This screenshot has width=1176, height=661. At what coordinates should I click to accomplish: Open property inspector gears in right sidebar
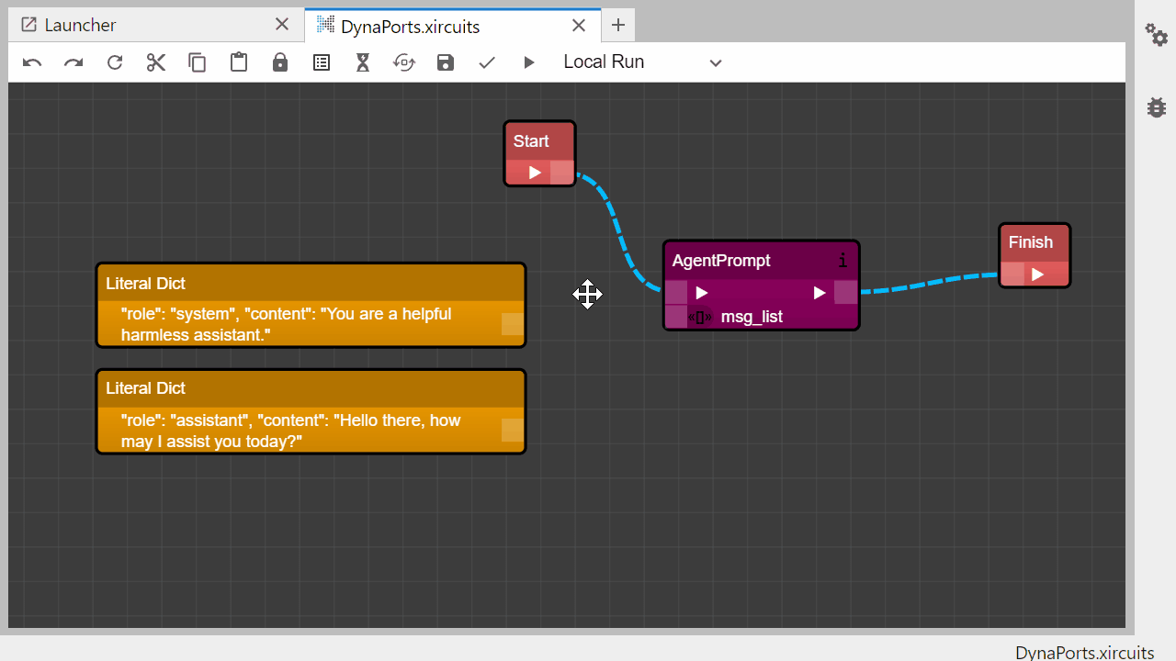(1156, 36)
